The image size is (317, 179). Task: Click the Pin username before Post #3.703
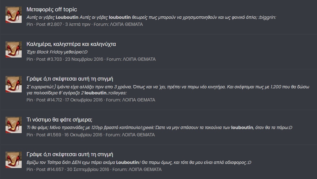coord(30,59)
